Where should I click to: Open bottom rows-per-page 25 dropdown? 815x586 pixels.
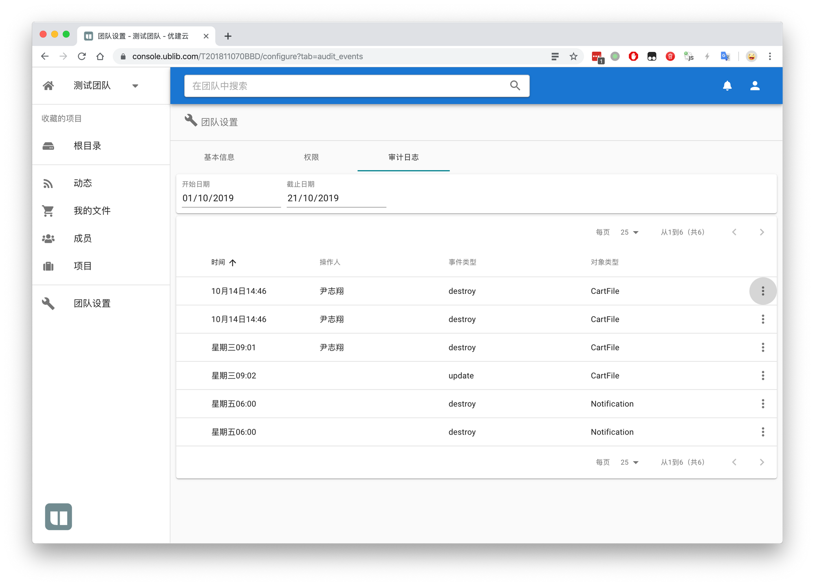pyautogui.click(x=629, y=462)
